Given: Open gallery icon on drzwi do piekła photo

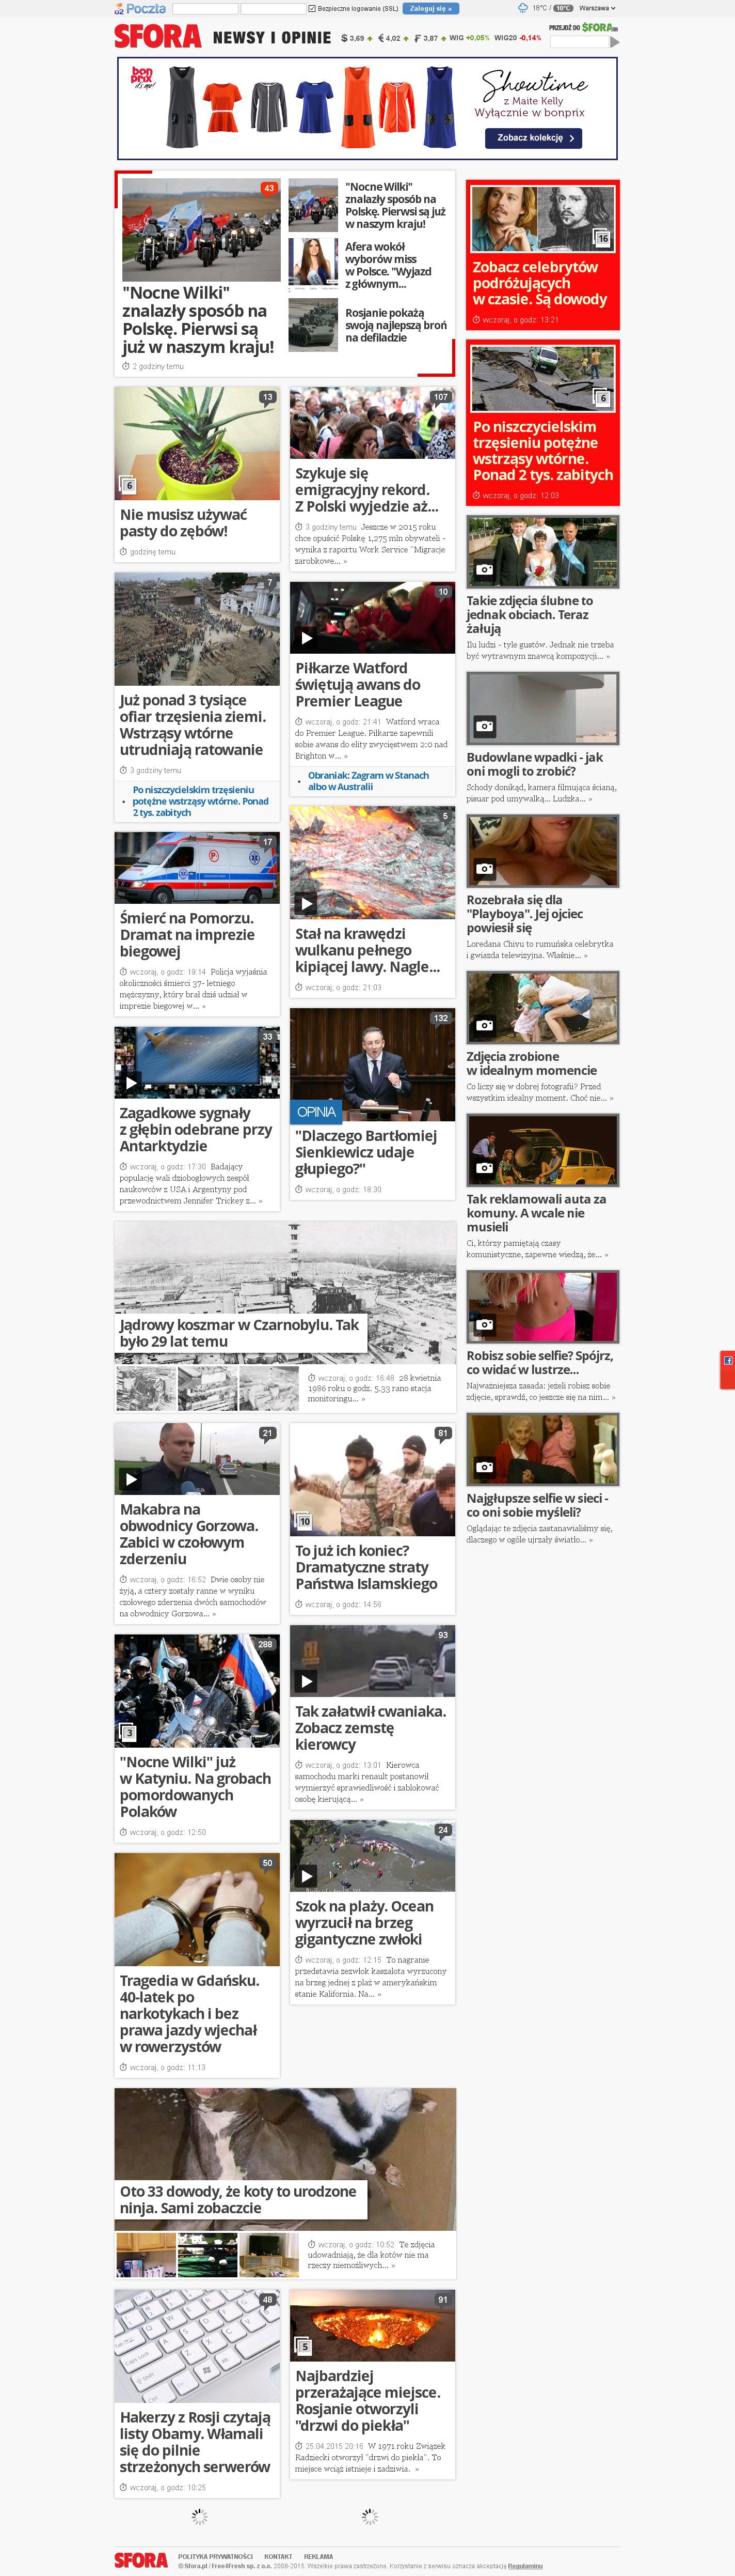Looking at the screenshot, I should pyautogui.click(x=303, y=2346).
